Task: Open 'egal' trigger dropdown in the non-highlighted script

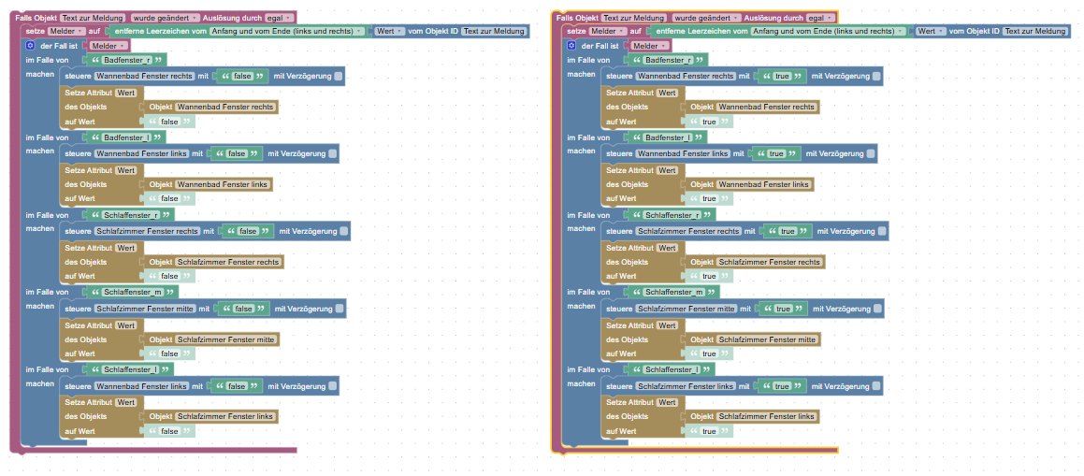Action: (280, 17)
